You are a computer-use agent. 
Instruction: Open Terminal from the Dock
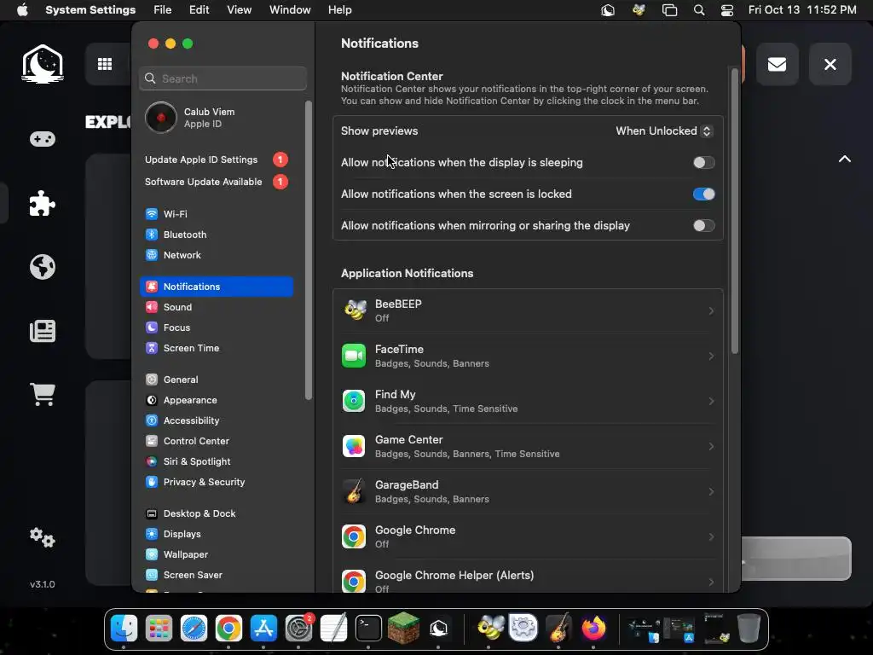[368, 629]
